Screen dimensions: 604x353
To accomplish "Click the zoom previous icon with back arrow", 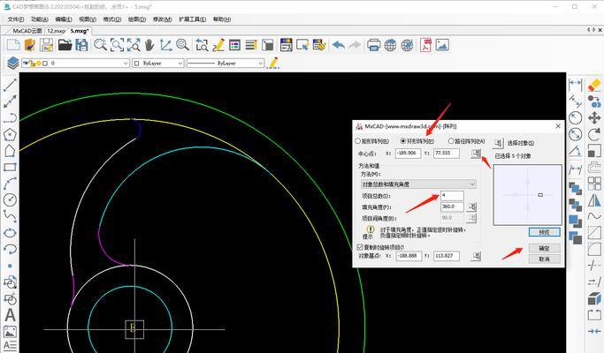I will (202, 45).
